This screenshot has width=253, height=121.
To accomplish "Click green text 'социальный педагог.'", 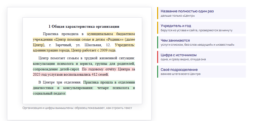I will (x=50, y=93).
